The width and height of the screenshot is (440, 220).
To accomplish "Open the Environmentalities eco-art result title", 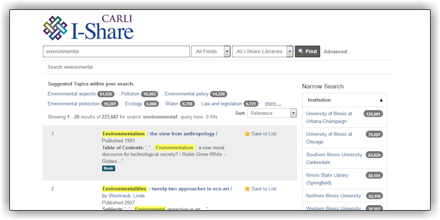I will coord(167,189).
